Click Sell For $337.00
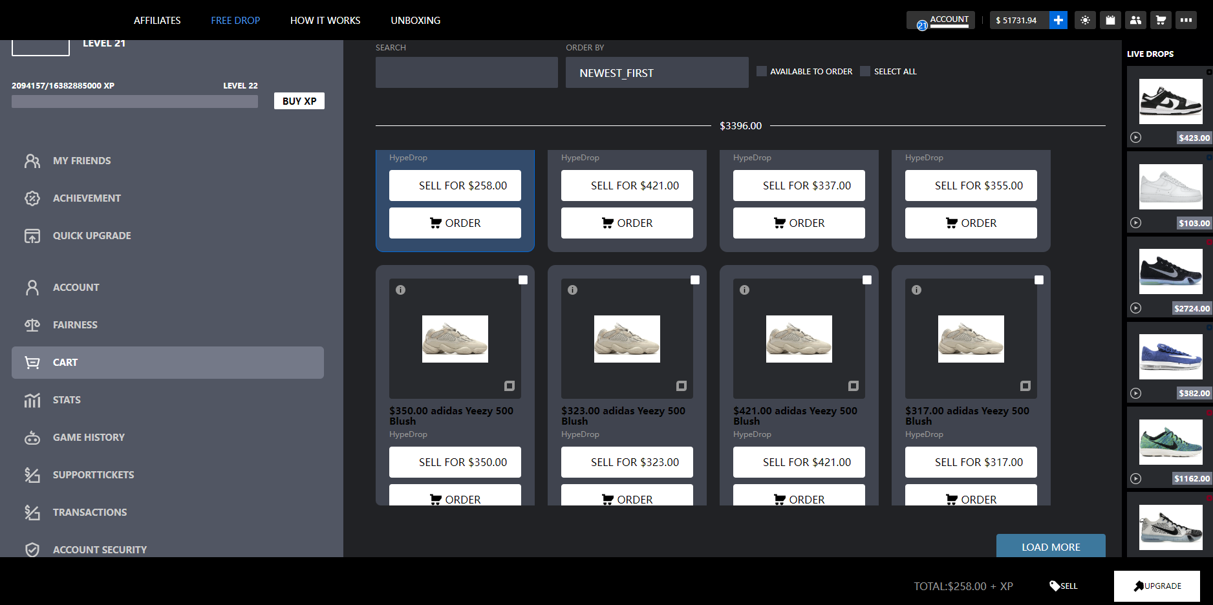This screenshot has width=1213, height=605. coord(799,186)
